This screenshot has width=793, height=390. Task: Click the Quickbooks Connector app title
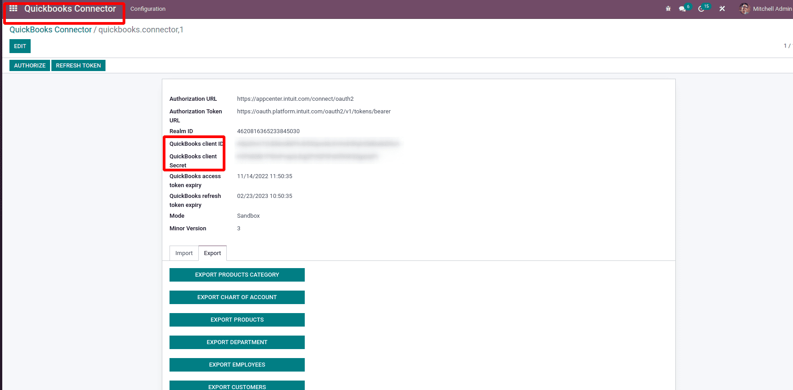(x=70, y=9)
